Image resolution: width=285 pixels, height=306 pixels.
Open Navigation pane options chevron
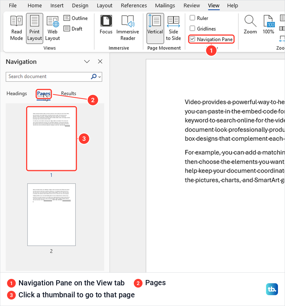pyautogui.click(x=87, y=62)
